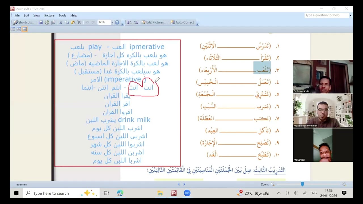Rotate picture left icon
Image resolution: width=363 pixels, height=204 pixels.
pos(129,22)
